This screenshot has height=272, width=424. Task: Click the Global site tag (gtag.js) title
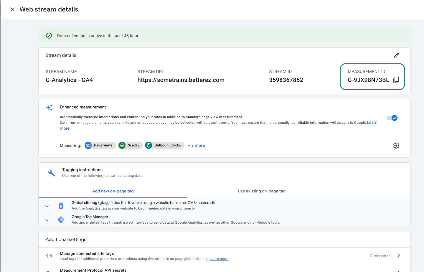point(92,202)
